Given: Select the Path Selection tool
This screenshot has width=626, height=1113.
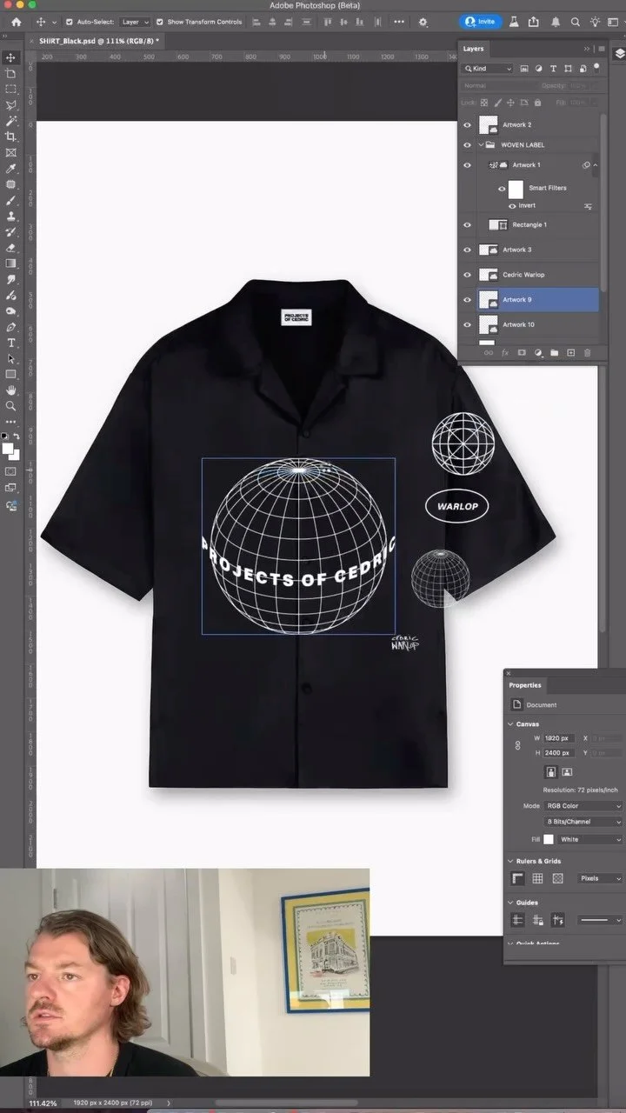Looking at the screenshot, I should click(x=11, y=358).
